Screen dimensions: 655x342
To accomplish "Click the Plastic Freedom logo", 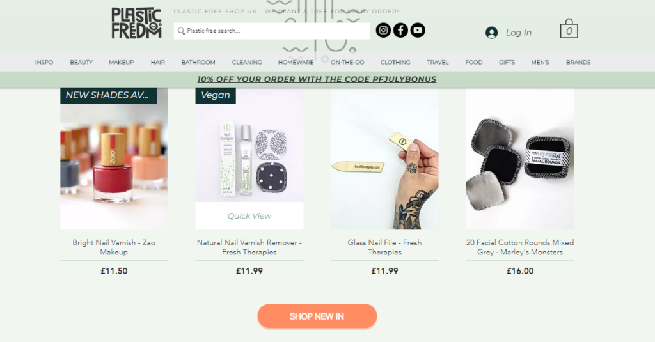I will 136,23.
